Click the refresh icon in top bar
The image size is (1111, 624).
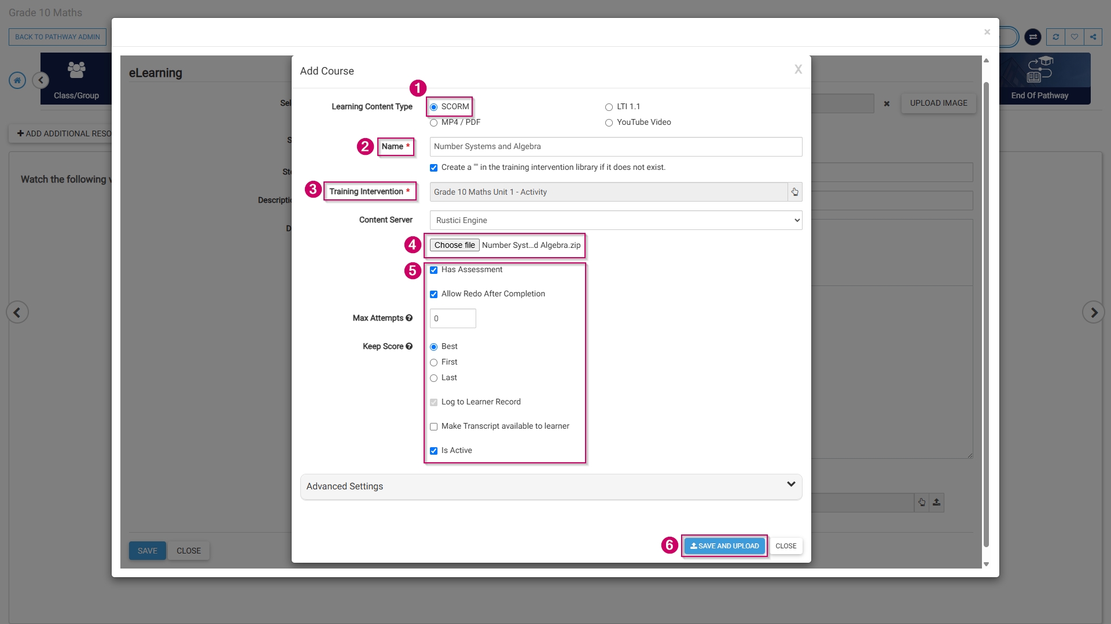click(x=1055, y=37)
